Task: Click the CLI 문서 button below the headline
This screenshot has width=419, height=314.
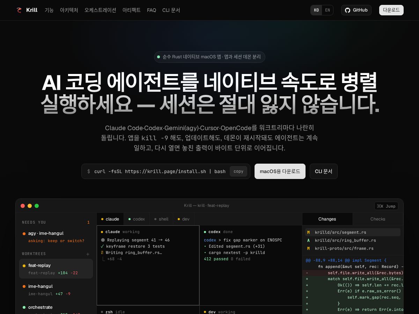Action: [x=324, y=171]
